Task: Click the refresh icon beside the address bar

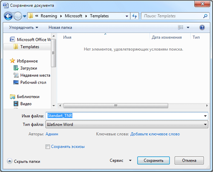Action: [x=135, y=16]
